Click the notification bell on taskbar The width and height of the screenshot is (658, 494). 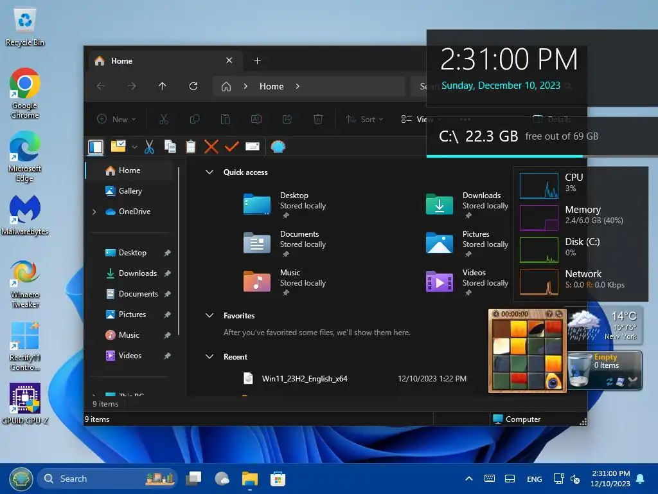(x=641, y=479)
